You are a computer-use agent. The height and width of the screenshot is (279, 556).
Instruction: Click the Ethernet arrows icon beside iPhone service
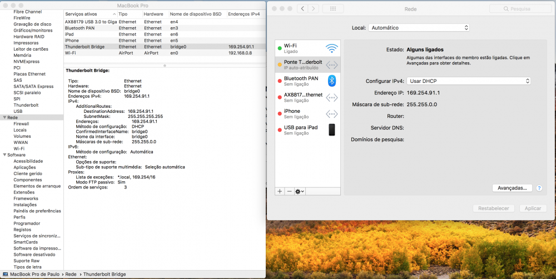331,114
